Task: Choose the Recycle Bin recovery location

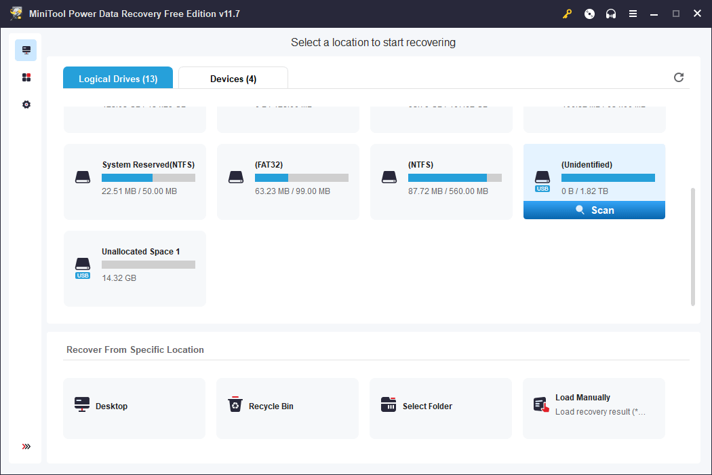Action: [x=288, y=408]
